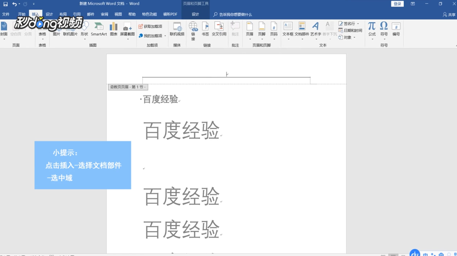Insert a 交叉引用 cross-reference
The height and width of the screenshot is (256, 457).
[219, 29]
